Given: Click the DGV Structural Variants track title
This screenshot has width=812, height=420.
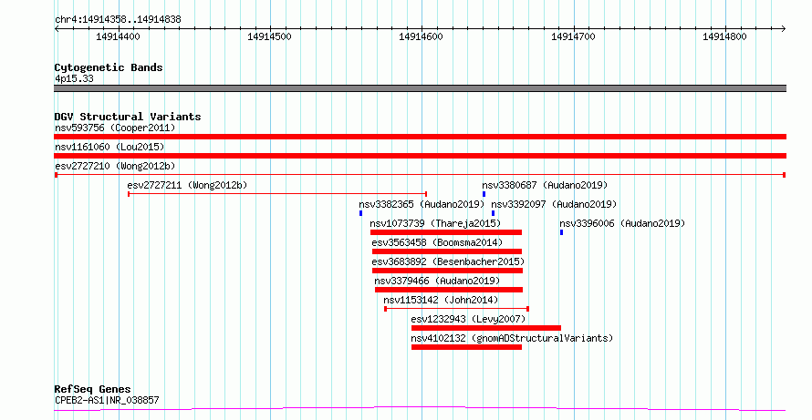Looking at the screenshot, I should (x=128, y=117).
